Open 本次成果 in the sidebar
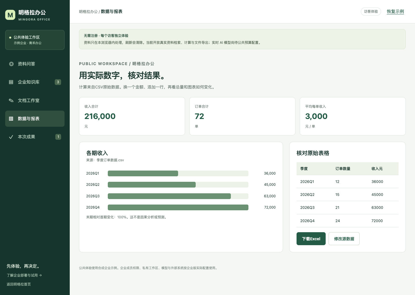The height and width of the screenshot is (295, 415). pyautogui.click(x=35, y=137)
